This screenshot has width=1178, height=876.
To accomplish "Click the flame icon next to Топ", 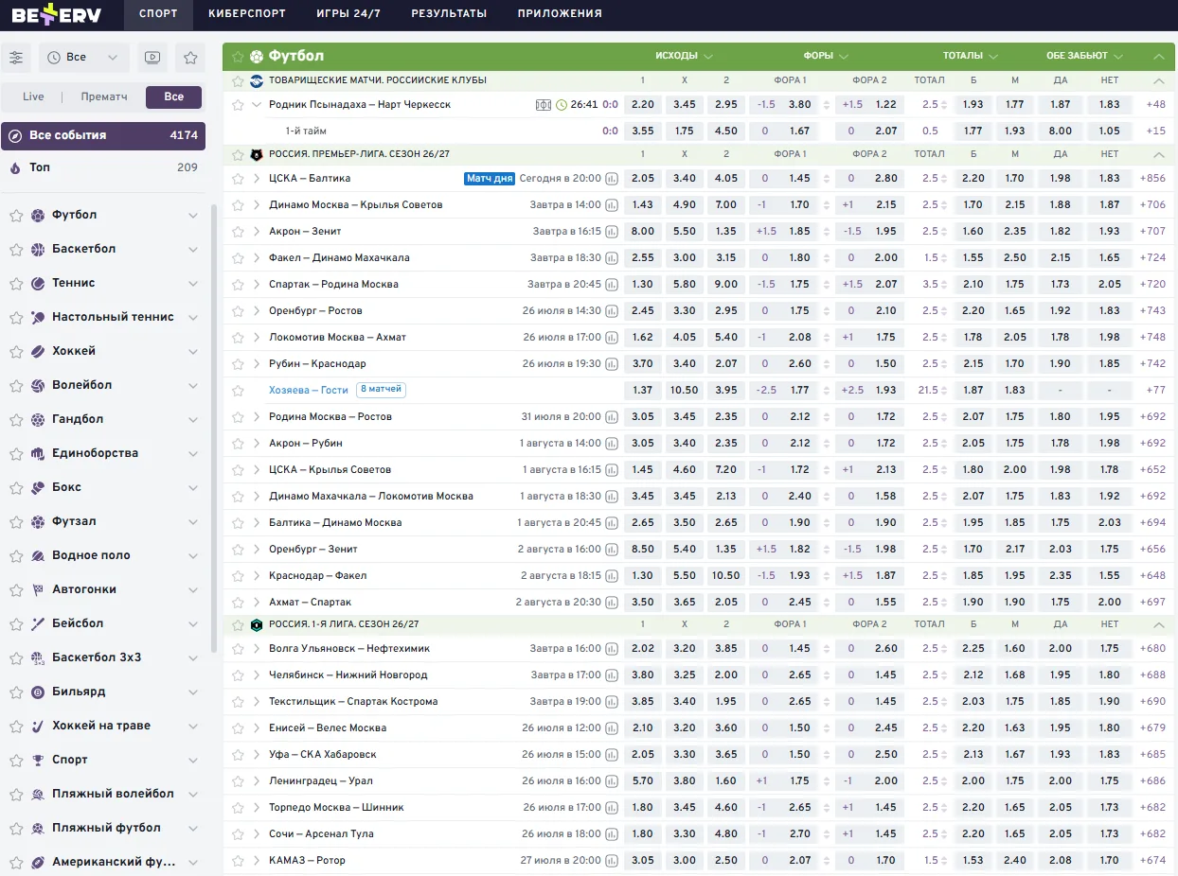I will tap(15, 167).
